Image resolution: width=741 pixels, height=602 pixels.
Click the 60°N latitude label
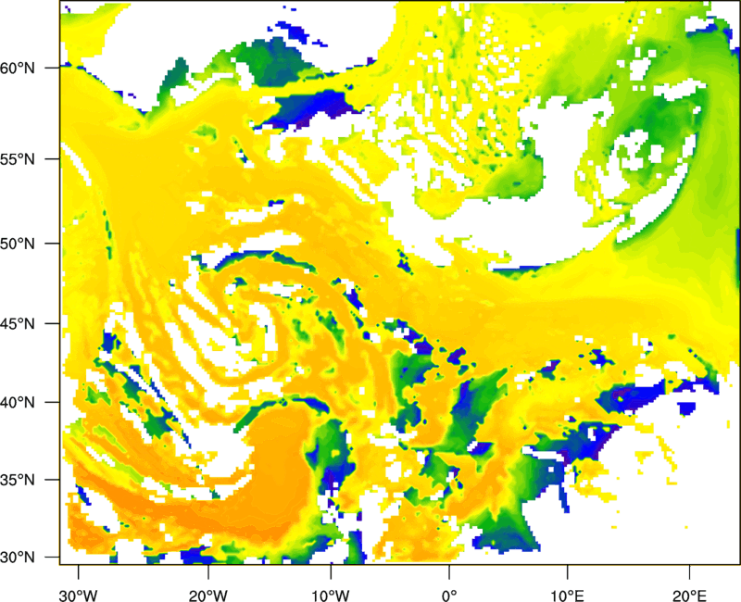click(18, 68)
